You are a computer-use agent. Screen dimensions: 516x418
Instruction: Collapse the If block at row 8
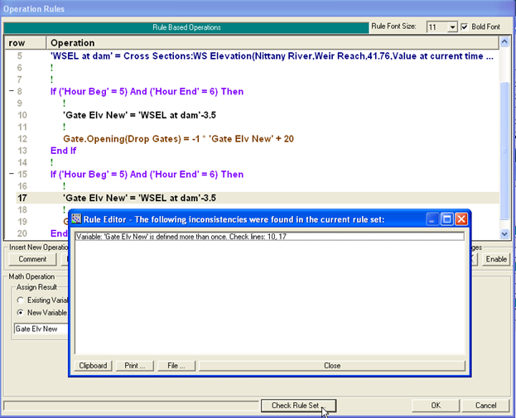[x=10, y=92]
